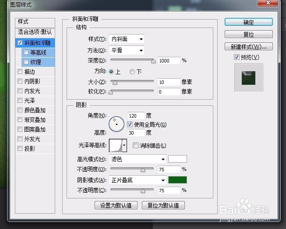
Task: Enable the 描边 checkbox
Action: [x=20, y=72]
